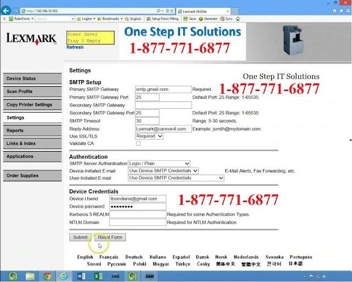Open Internet Explorer taskbar icon
This screenshot has width=352, height=282.
click(x=64, y=276)
